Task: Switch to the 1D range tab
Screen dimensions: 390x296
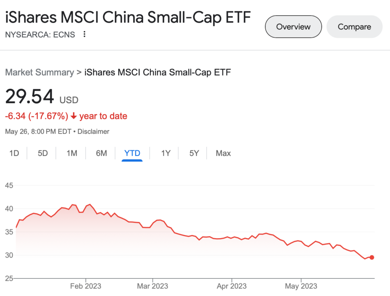Action: coord(14,153)
